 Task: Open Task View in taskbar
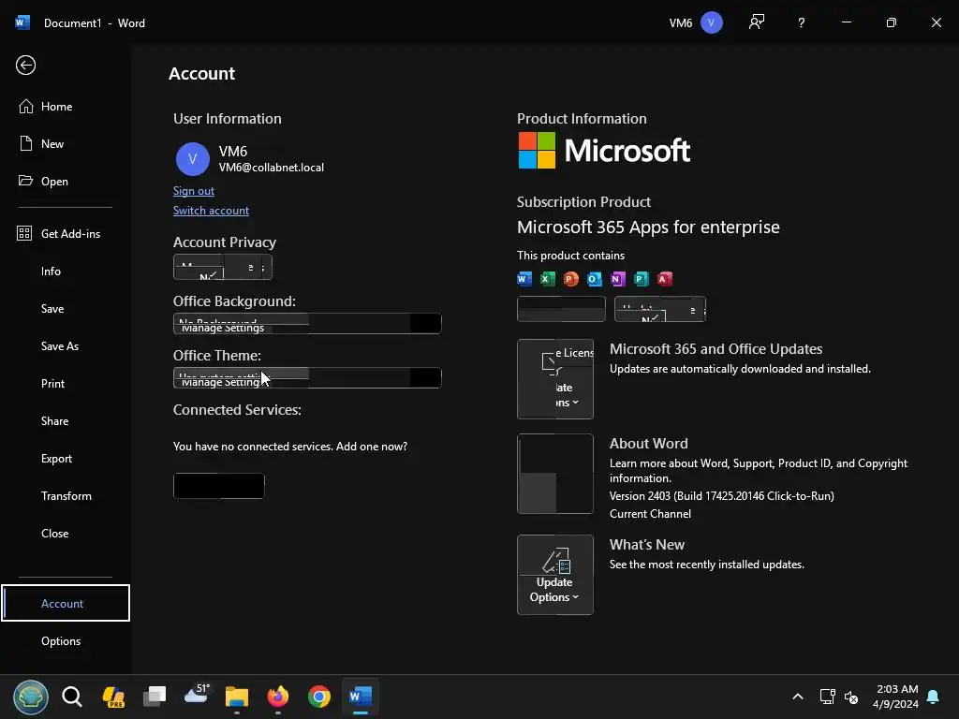click(155, 697)
